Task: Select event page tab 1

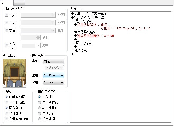Action: [x=7, y=3]
